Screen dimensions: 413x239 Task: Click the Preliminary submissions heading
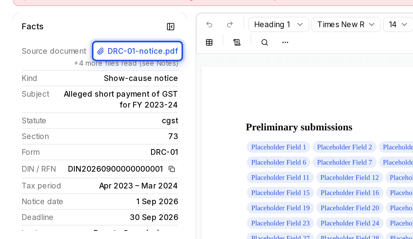click(299, 127)
